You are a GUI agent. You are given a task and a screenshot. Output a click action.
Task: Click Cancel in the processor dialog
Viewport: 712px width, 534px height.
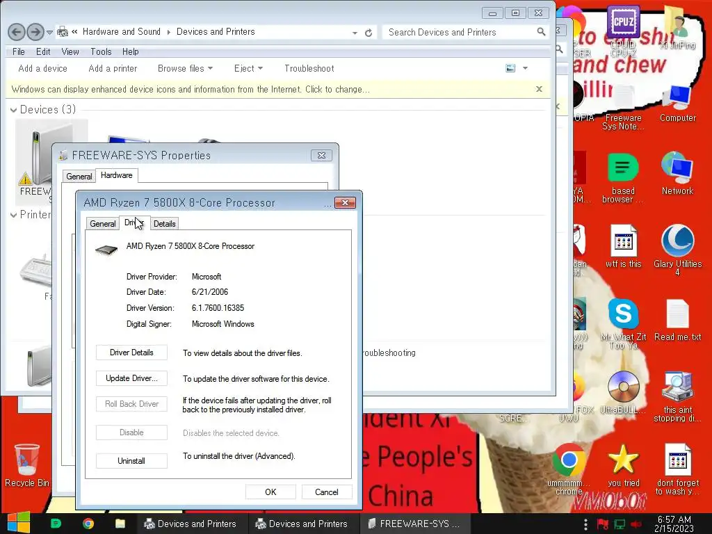point(327,492)
